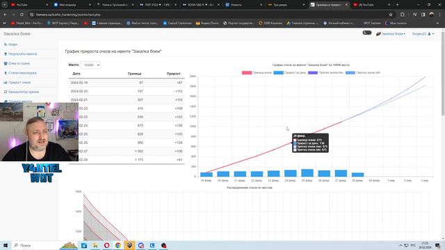Click the taskbar clock and date
445x250 pixels.
(425, 245)
